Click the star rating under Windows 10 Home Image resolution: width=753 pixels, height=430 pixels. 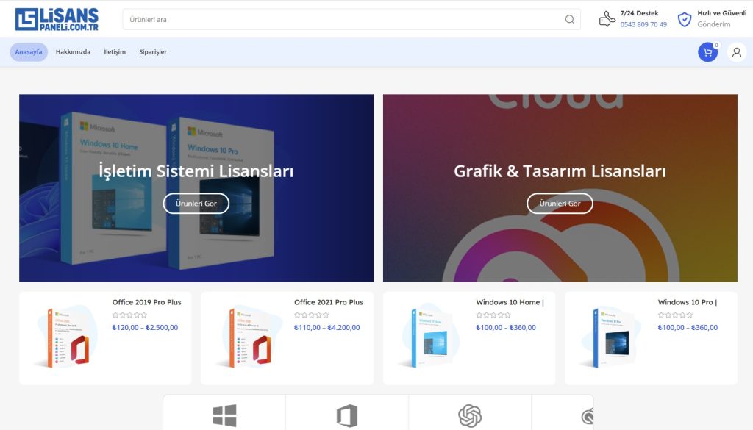(493, 315)
